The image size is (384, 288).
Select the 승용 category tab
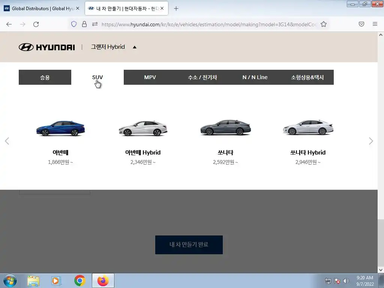point(45,77)
